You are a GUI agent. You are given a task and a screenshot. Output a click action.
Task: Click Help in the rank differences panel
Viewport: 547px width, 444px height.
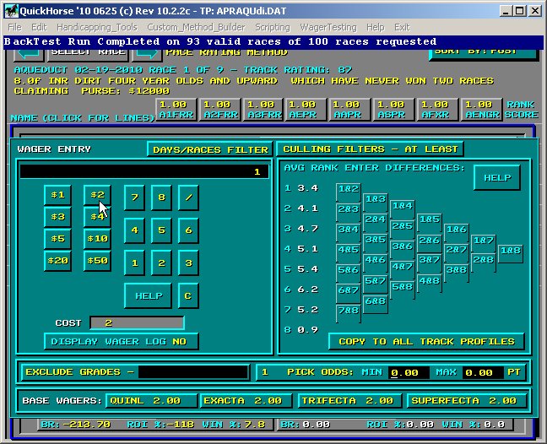pyautogui.click(x=496, y=178)
